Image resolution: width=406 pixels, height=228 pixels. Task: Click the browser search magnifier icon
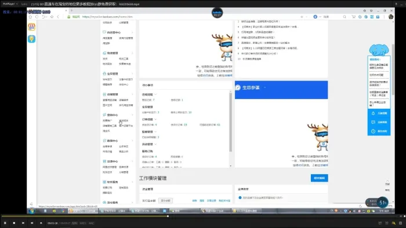tap(345, 17)
